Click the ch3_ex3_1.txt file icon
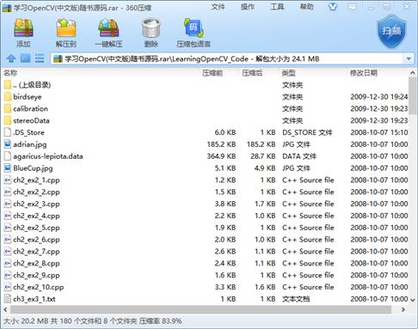Viewport: 418px width, 329px height. point(8,299)
